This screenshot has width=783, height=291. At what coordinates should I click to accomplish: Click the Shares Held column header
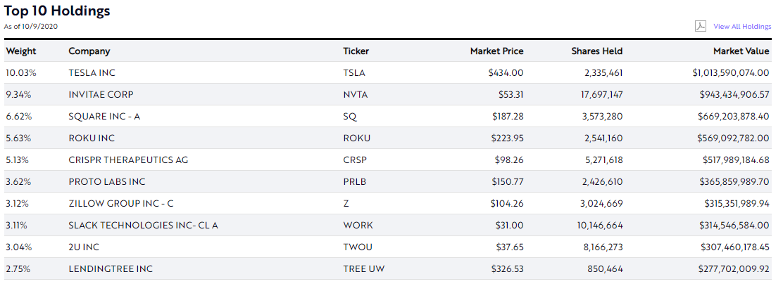point(596,51)
